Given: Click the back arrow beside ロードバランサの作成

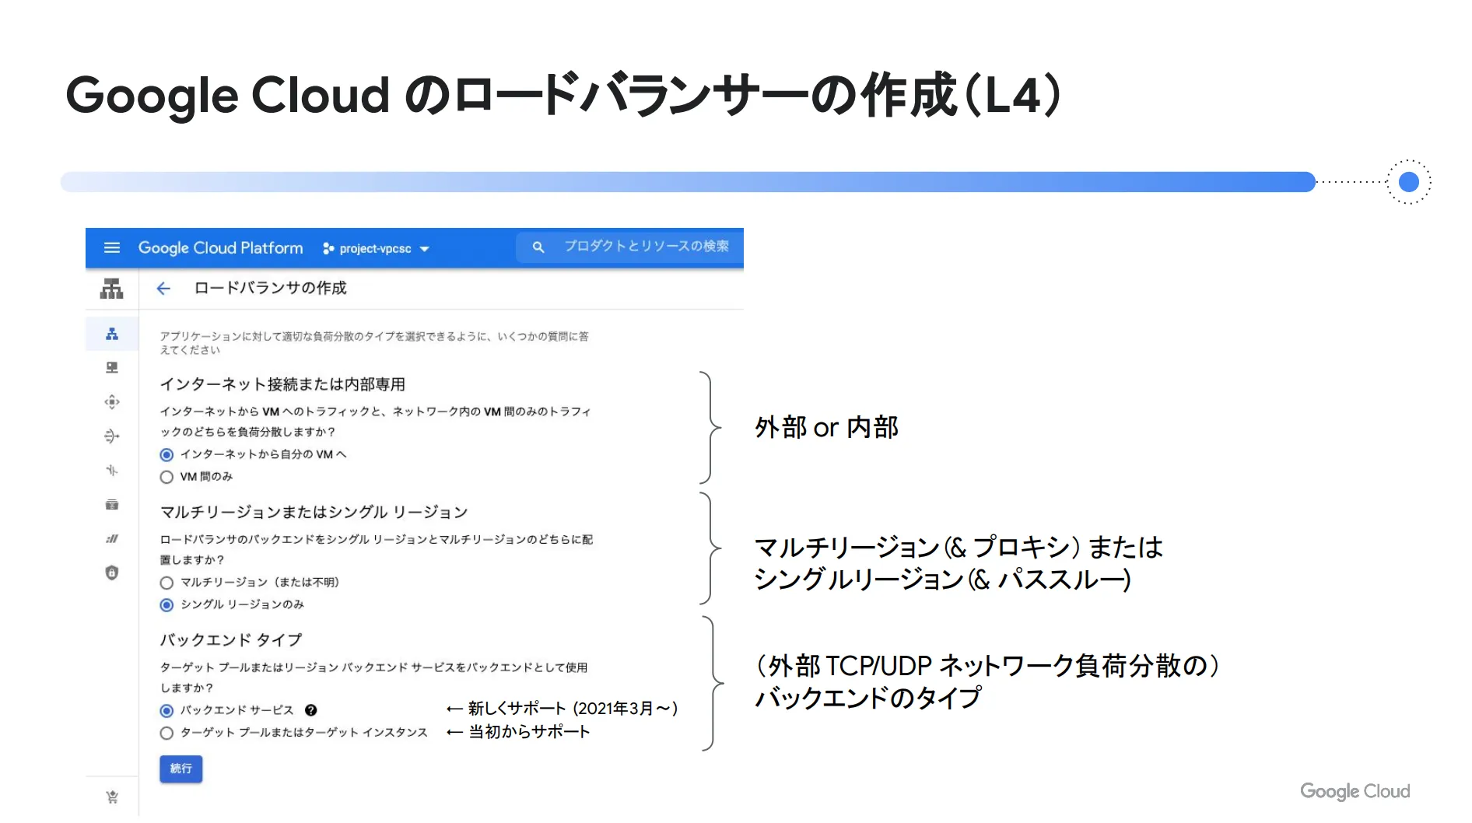Looking at the screenshot, I should [x=163, y=289].
